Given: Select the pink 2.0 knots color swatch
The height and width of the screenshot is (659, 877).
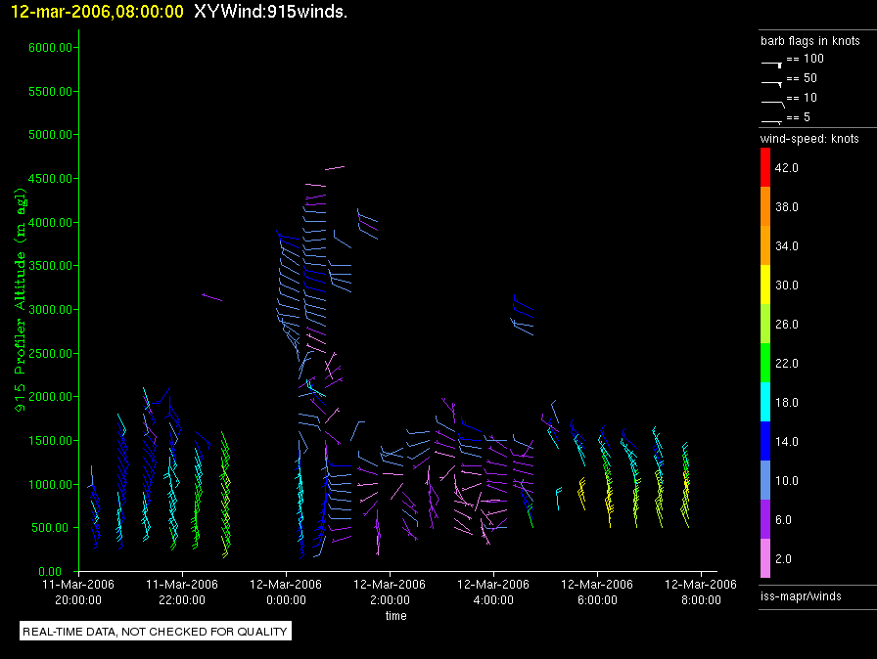Looking at the screenshot, I should click(765, 558).
